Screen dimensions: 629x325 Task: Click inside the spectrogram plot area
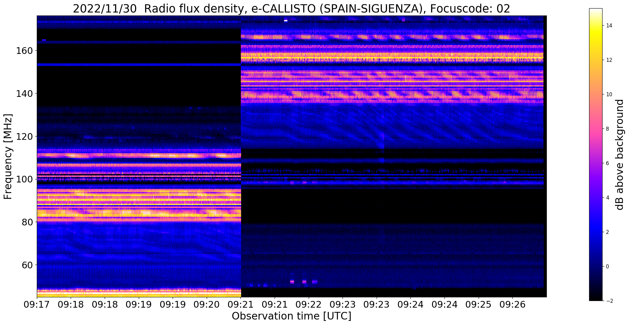pyautogui.click(x=292, y=156)
